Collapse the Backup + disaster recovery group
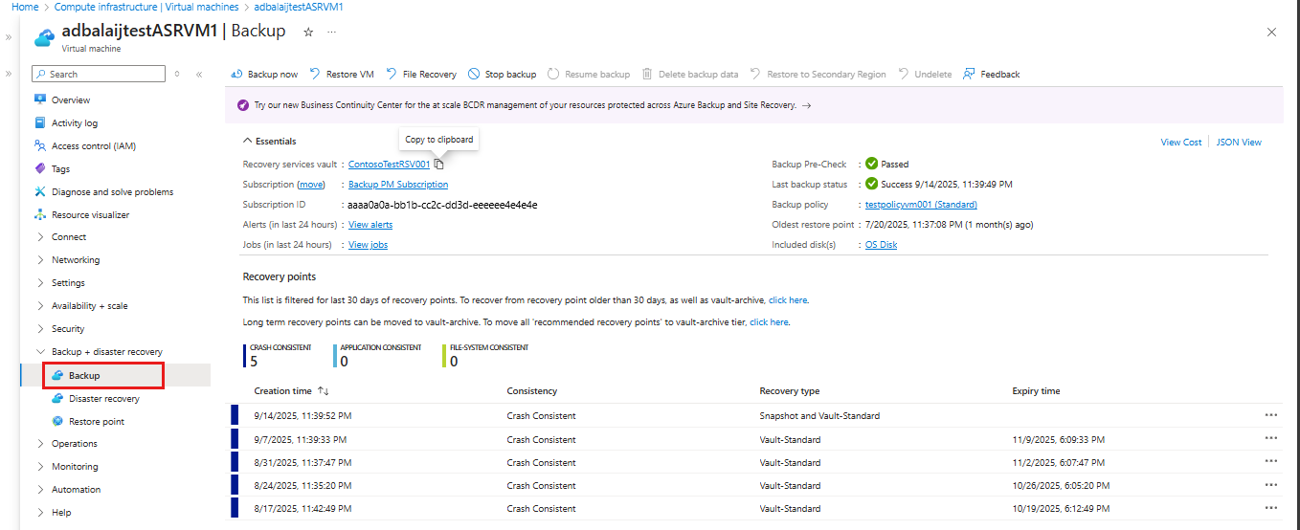The width and height of the screenshot is (1300, 530). tap(40, 352)
